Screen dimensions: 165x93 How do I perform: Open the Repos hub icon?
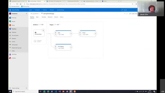click(10, 25)
